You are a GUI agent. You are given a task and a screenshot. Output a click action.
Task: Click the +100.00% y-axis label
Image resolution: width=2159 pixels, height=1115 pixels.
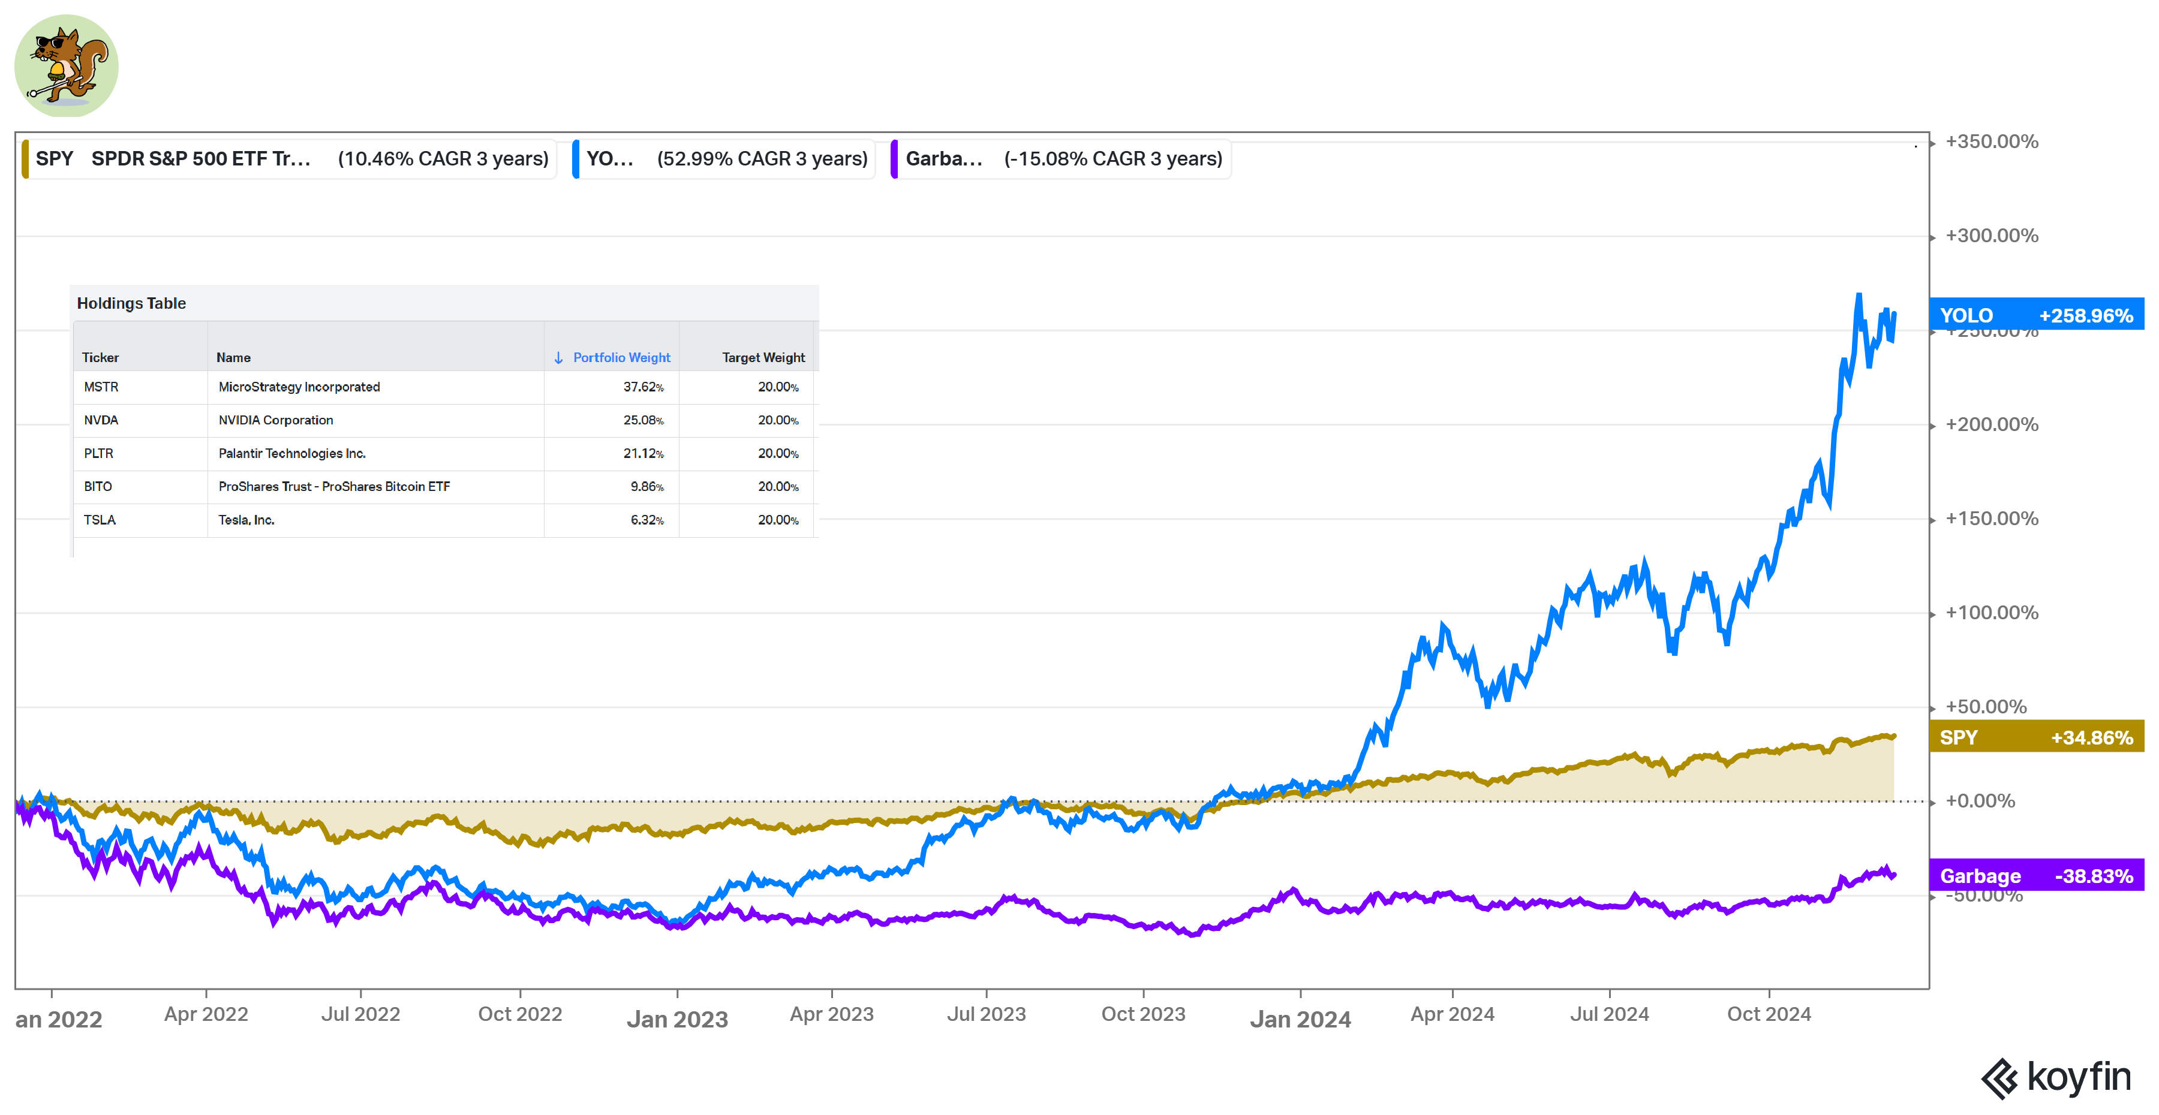(x=1991, y=613)
